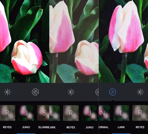Choose the Juno thumbnail next to the Slumber thumbnail

pyautogui.click(x=26, y=113)
